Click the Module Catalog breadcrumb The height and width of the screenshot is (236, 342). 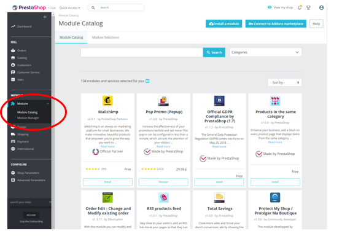[x=69, y=15]
